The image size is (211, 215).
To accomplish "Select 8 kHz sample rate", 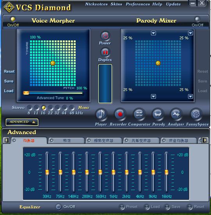I will [29, 108].
